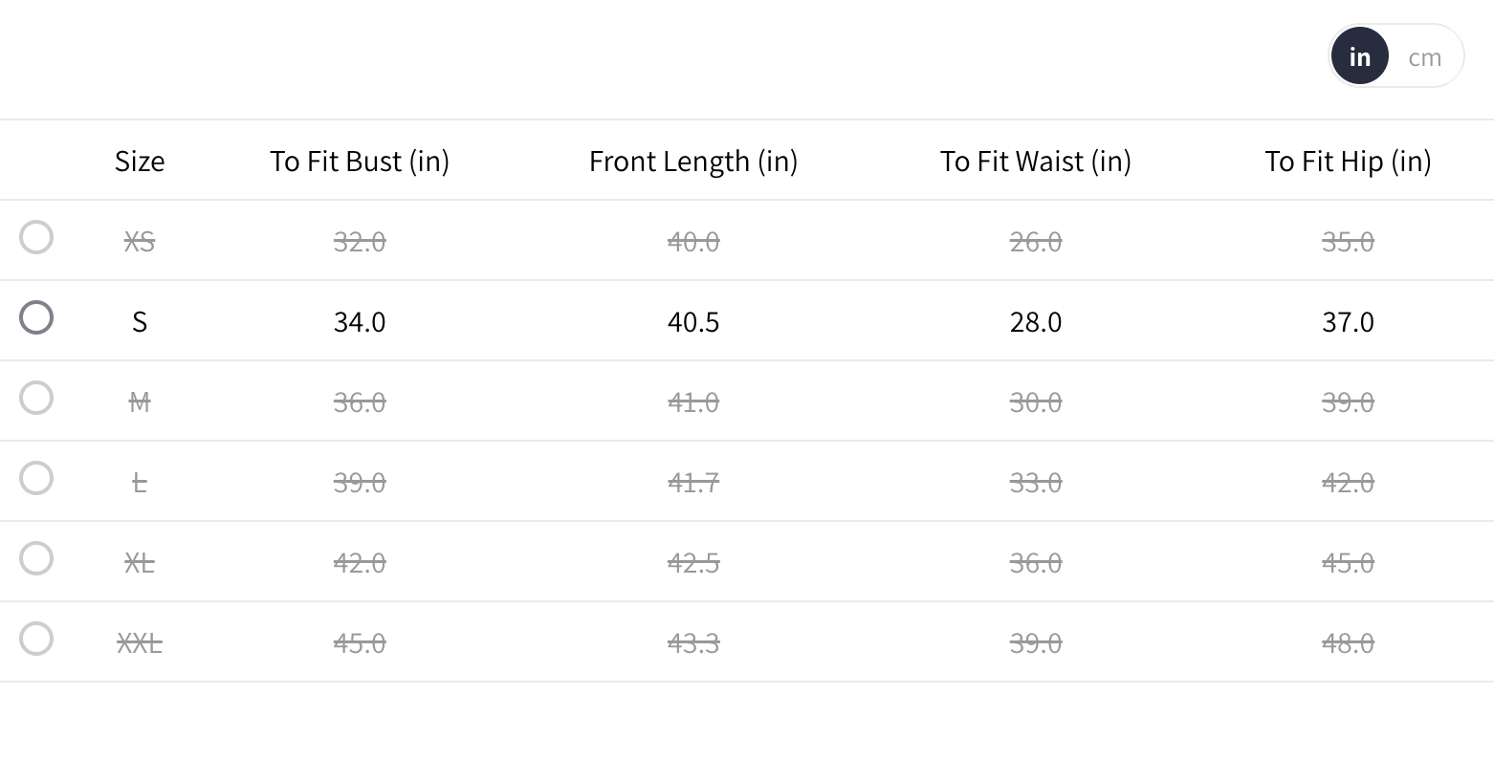Select the XL size radio button
Image resolution: width=1494 pixels, height=759 pixels.
(x=36, y=558)
